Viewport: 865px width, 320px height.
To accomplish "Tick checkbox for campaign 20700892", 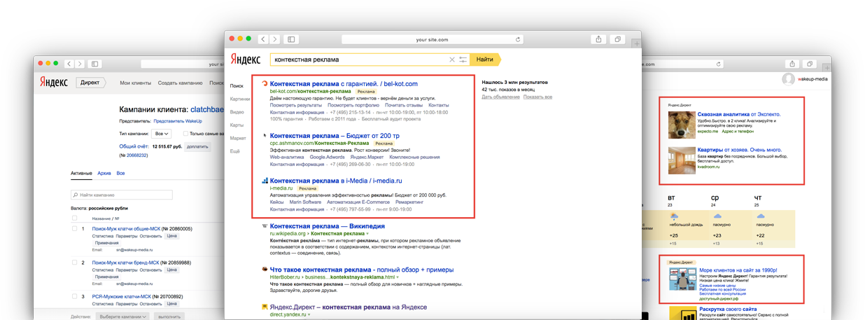I will (x=75, y=295).
